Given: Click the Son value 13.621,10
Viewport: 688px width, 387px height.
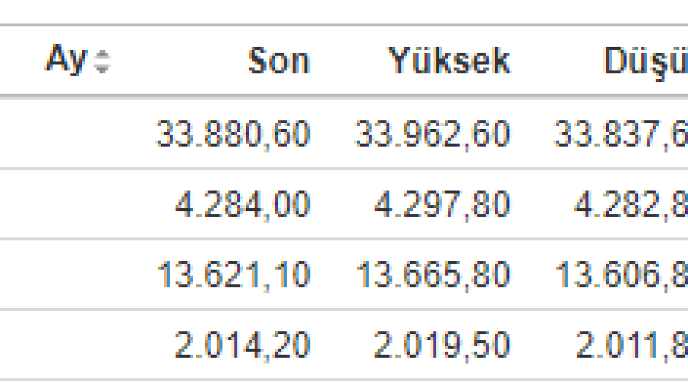Looking at the screenshot, I should (x=233, y=275).
